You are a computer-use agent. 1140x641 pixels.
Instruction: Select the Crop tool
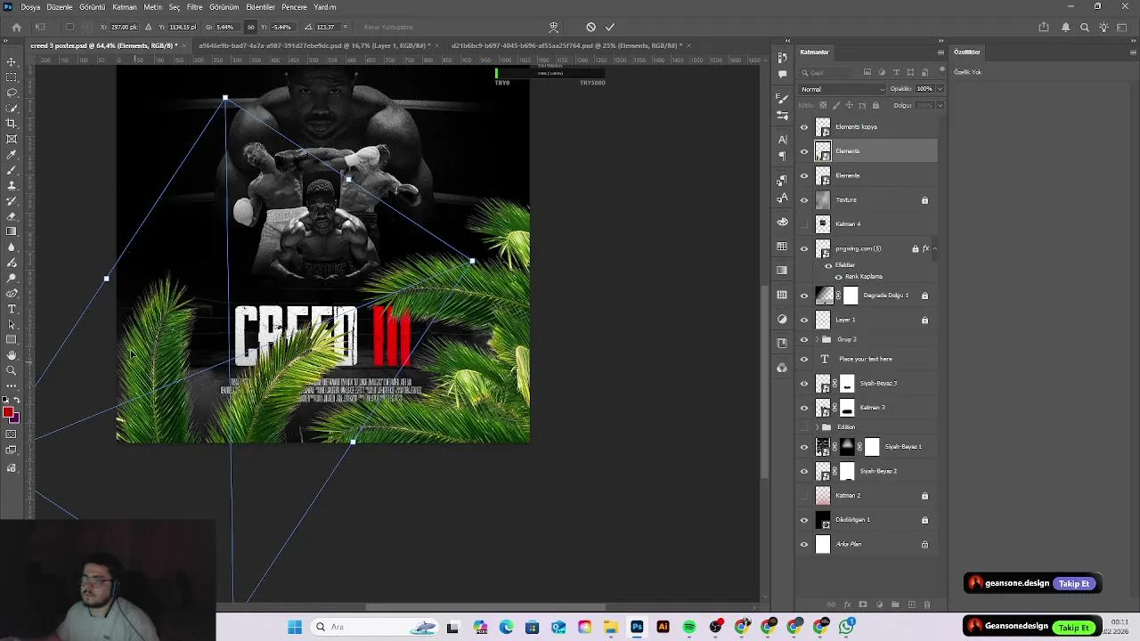[x=12, y=124]
